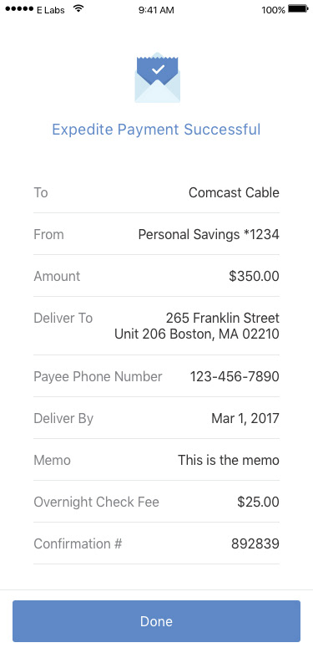
Task: Tap the Confirmation # label
Action: pyautogui.click(x=78, y=543)
